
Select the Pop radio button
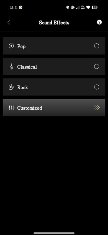[x=97, y=46]
